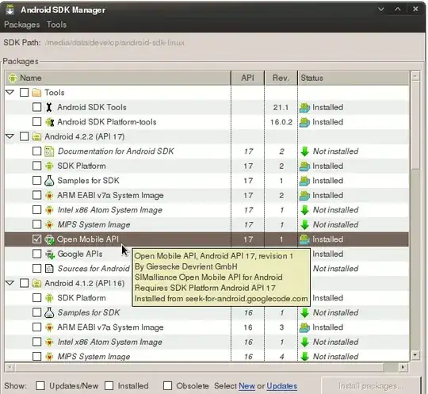Click the API 17 ARM EABI v7a icon
The width and height of the screenshot is (428, 394).
point(49,196)
